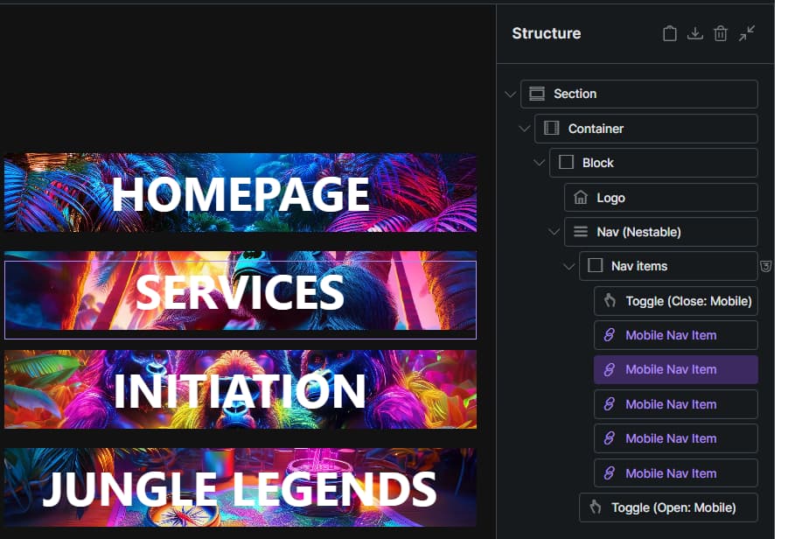Collapse the Container element chevron
This screenshot has height=539, width=795.
point(525,129)
